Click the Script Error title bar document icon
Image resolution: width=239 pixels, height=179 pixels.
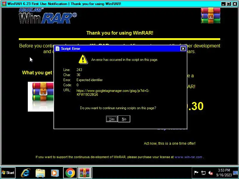point(57,49)
